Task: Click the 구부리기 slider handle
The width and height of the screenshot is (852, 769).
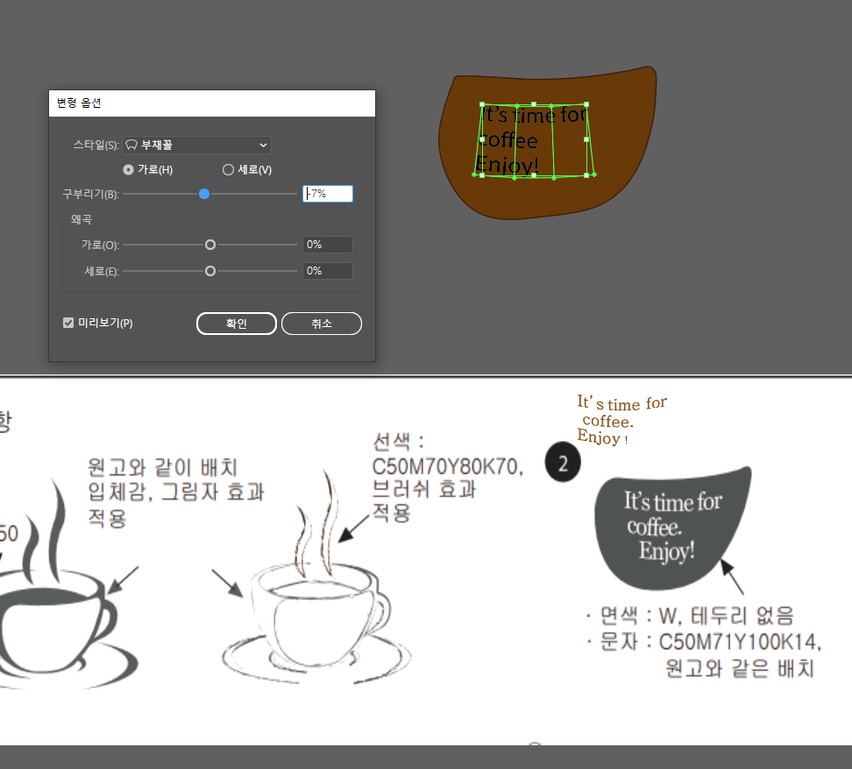Action: point(203,194)
